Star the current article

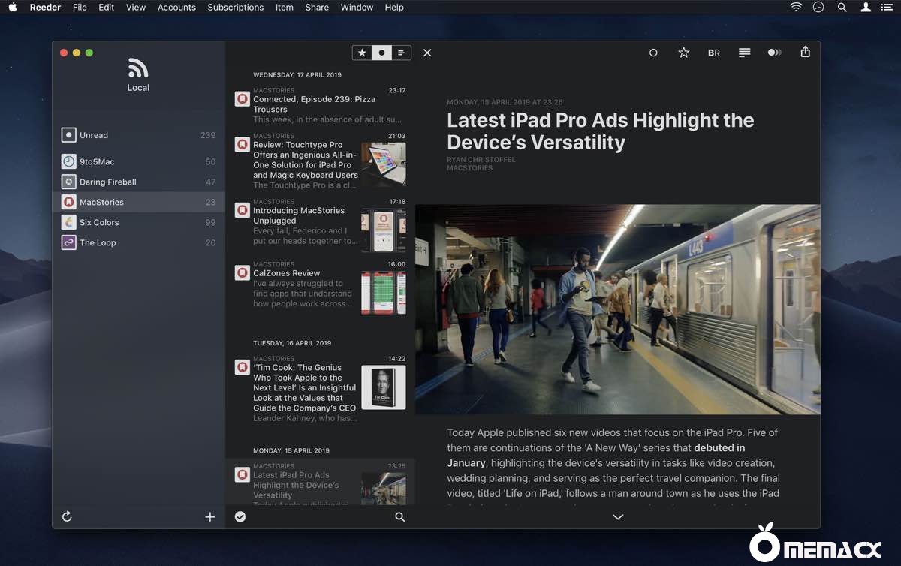click(x=683, y=53)
